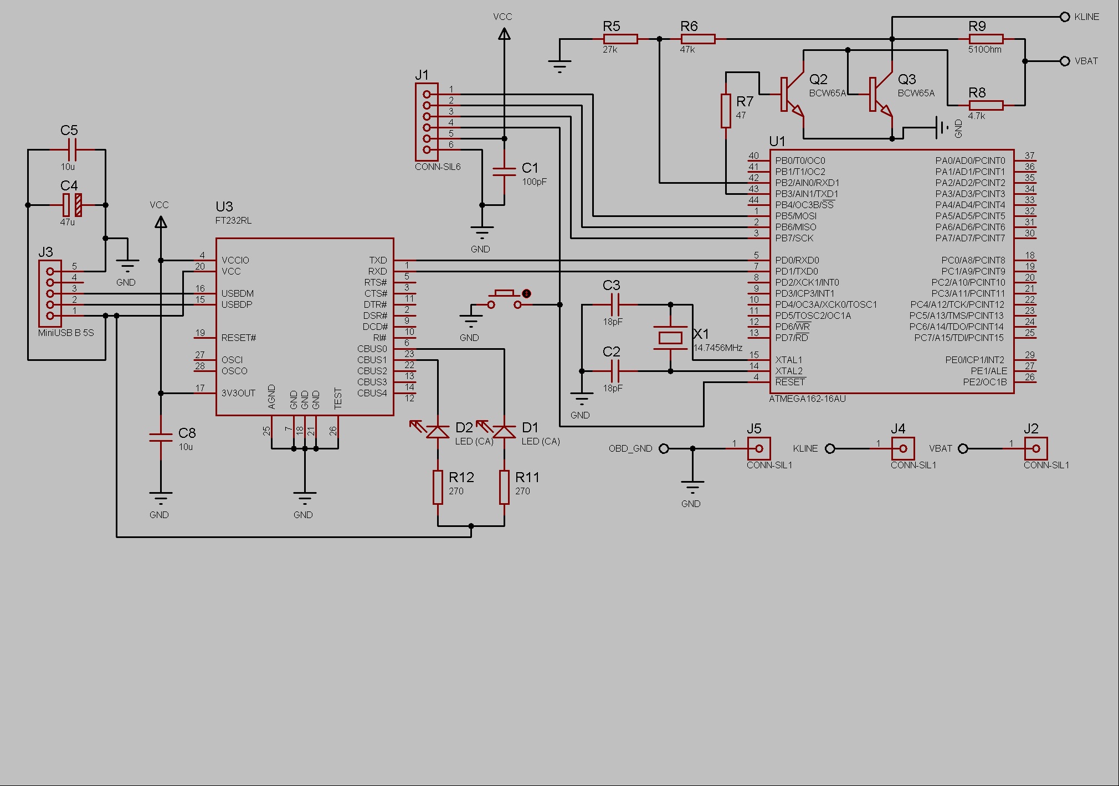
Task: Select the OBD_GND terminal circle
Action: pyautogui.click(x=664, y=448)
